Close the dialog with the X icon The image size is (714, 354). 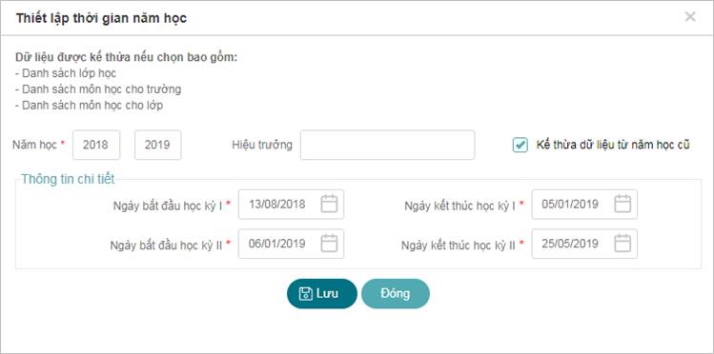coord(690,17)
